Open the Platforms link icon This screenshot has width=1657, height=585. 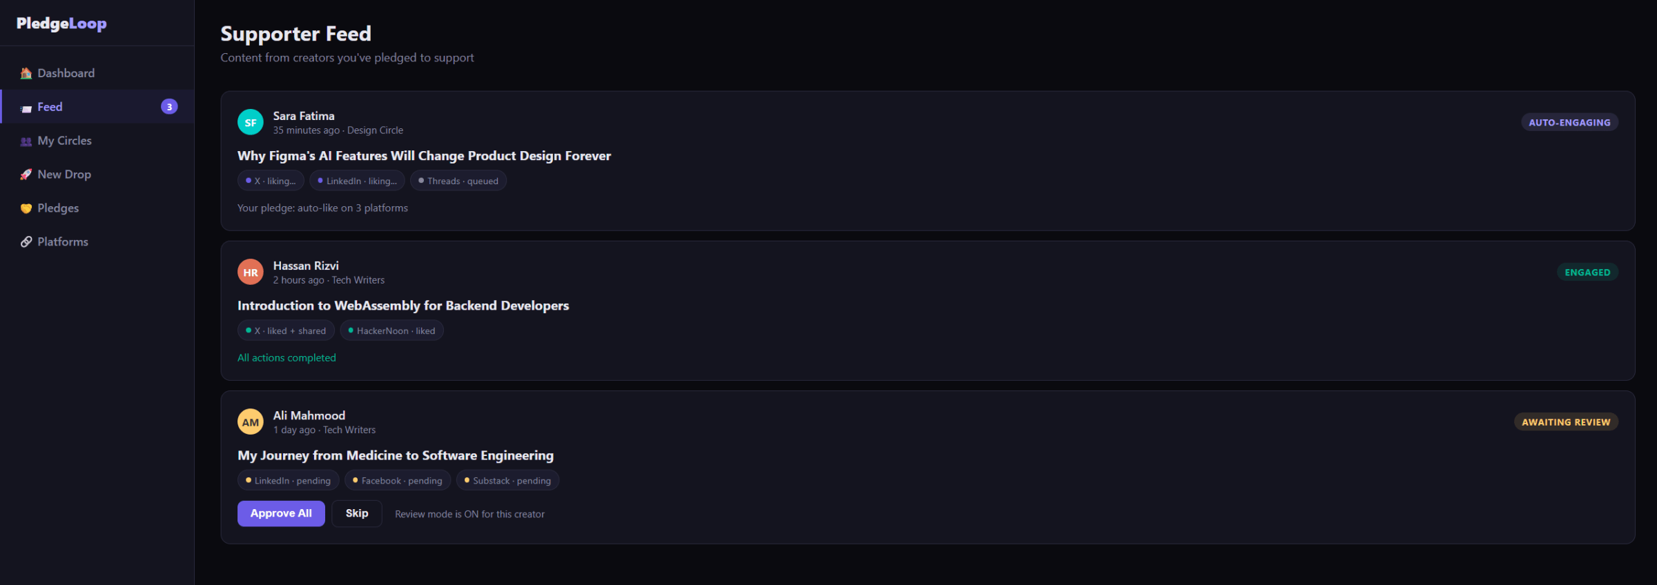[x=26, y=241]
